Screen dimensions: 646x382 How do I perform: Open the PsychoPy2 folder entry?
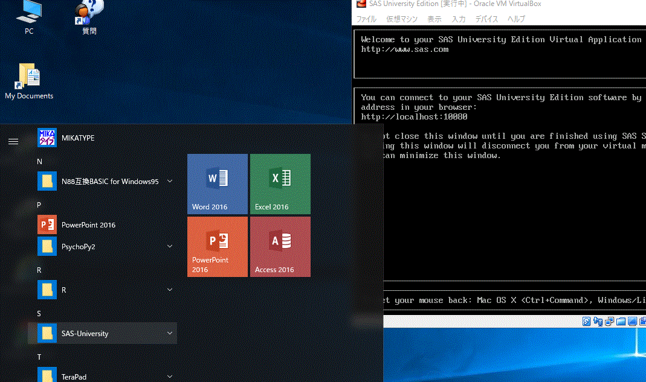coord(103,246)
